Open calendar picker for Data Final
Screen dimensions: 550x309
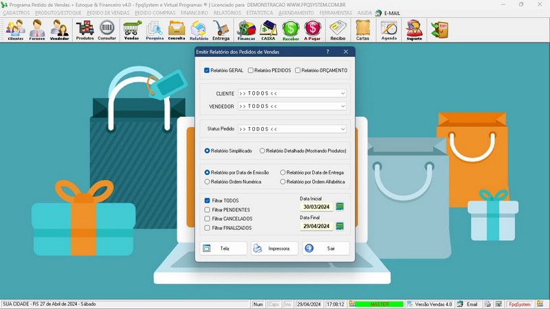[x=340, y=226]
